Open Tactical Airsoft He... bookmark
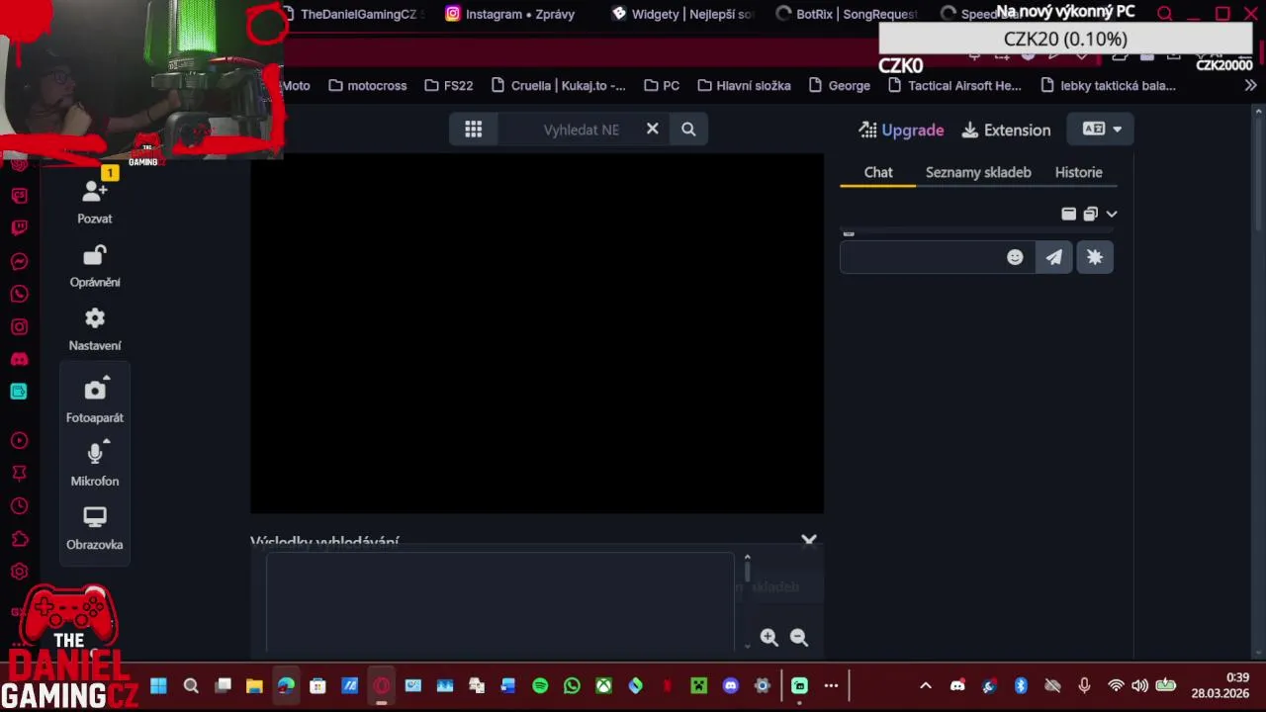The height and width of the screenshot is (712, 1266). pyautogui.click(x=954, y=85)
